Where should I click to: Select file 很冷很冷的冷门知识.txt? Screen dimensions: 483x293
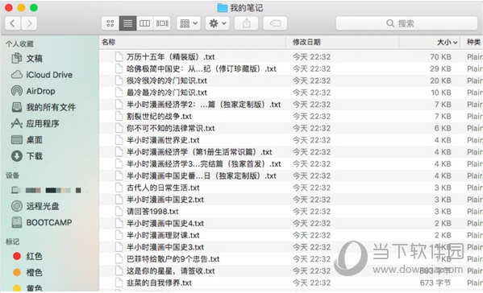pyautogui.click(x=167, y=80)
